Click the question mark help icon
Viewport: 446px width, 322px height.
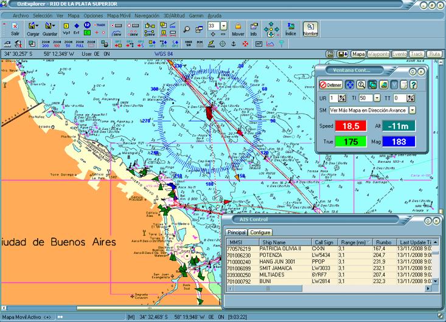pos(414,84)
